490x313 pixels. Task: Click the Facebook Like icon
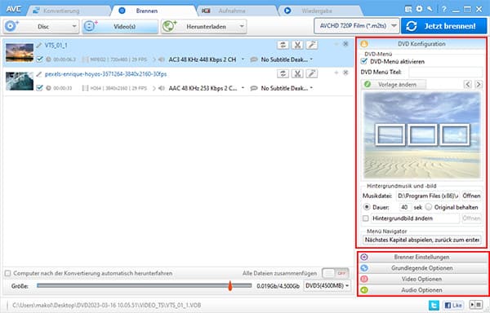[453, 305]
